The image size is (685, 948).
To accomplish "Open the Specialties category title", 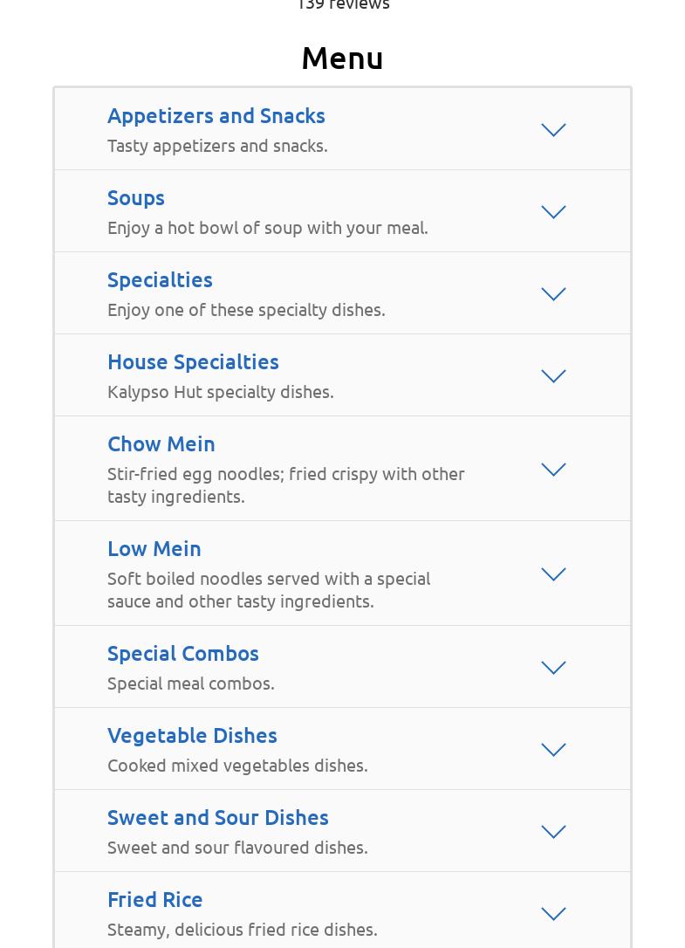I will [161, 280].
